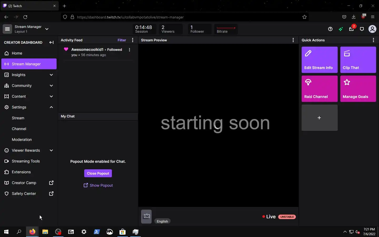Open Activity Feed panel options menu
Viewport: 379px width, 237px height.
coord(133,40)
